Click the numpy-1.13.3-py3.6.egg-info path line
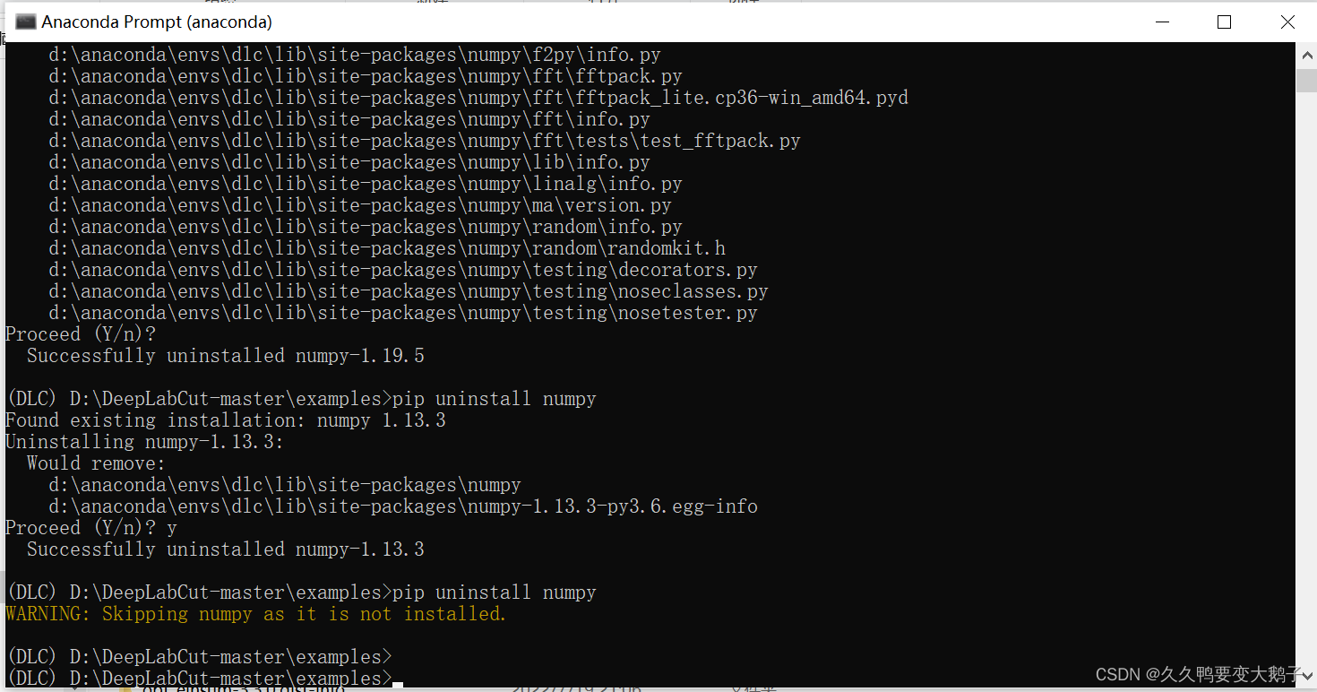This screenshot has width=1317, height=692. coord(403,506)
